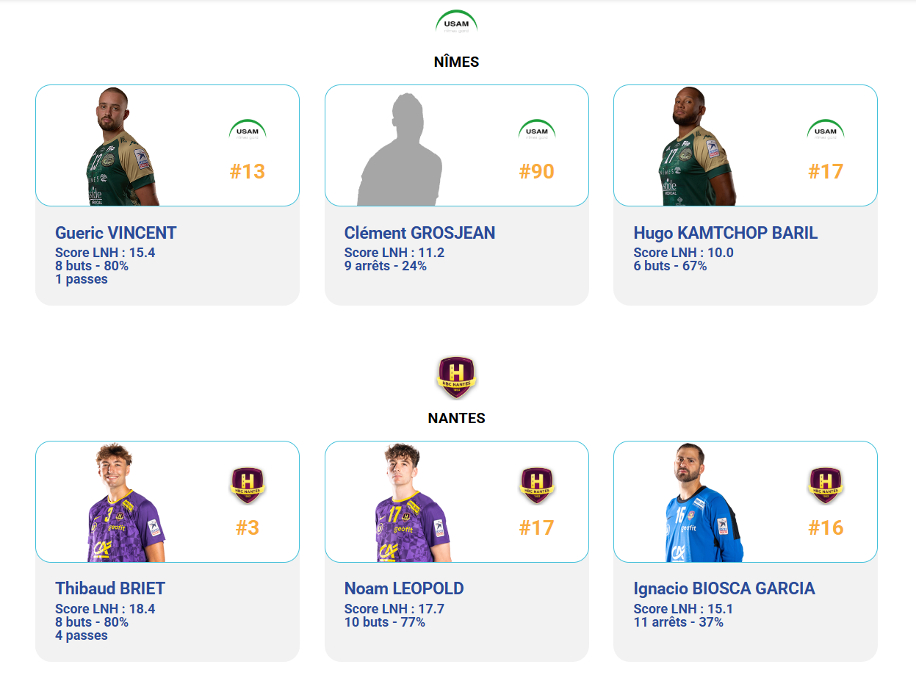
Task: Click Noam Leopold's player photo
Action: point(410,507)
